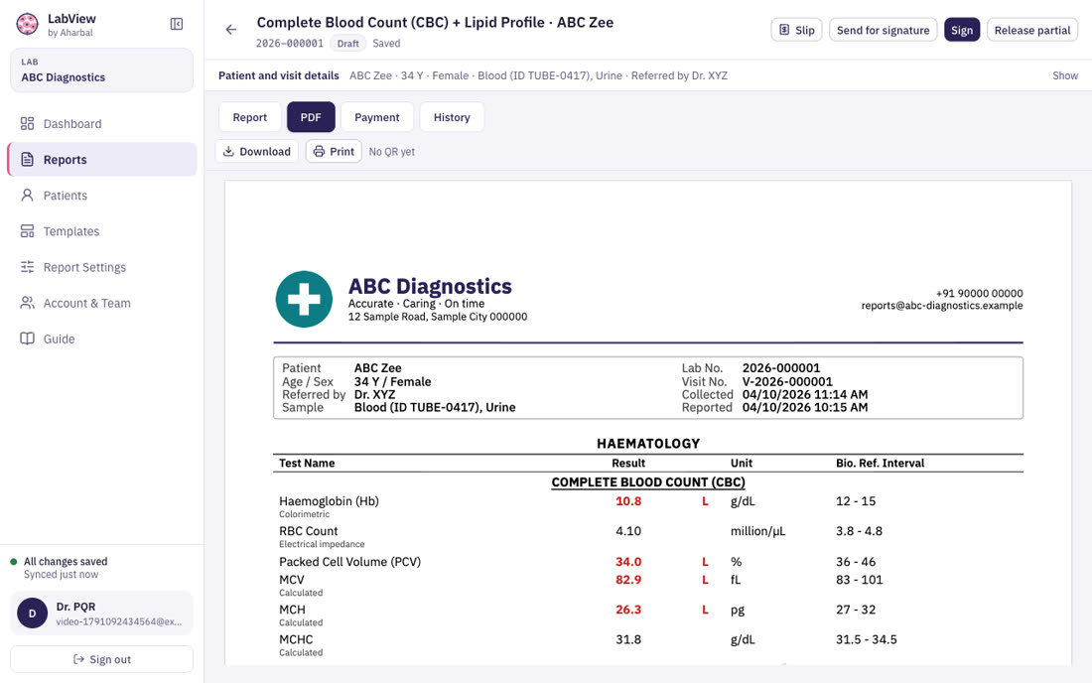Open Account & Team page

(x=101, y=303)
